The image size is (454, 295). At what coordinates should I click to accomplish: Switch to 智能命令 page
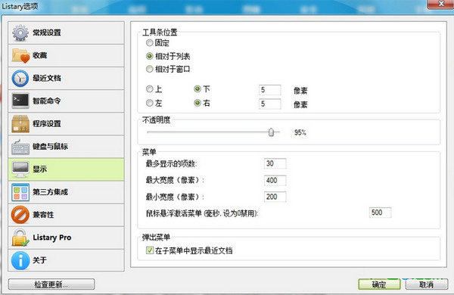pyautogui.click(x=67, y=101)
